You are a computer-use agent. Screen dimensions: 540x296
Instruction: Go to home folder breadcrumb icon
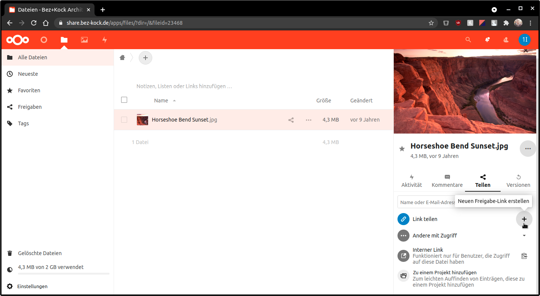[x=122, y=58]
